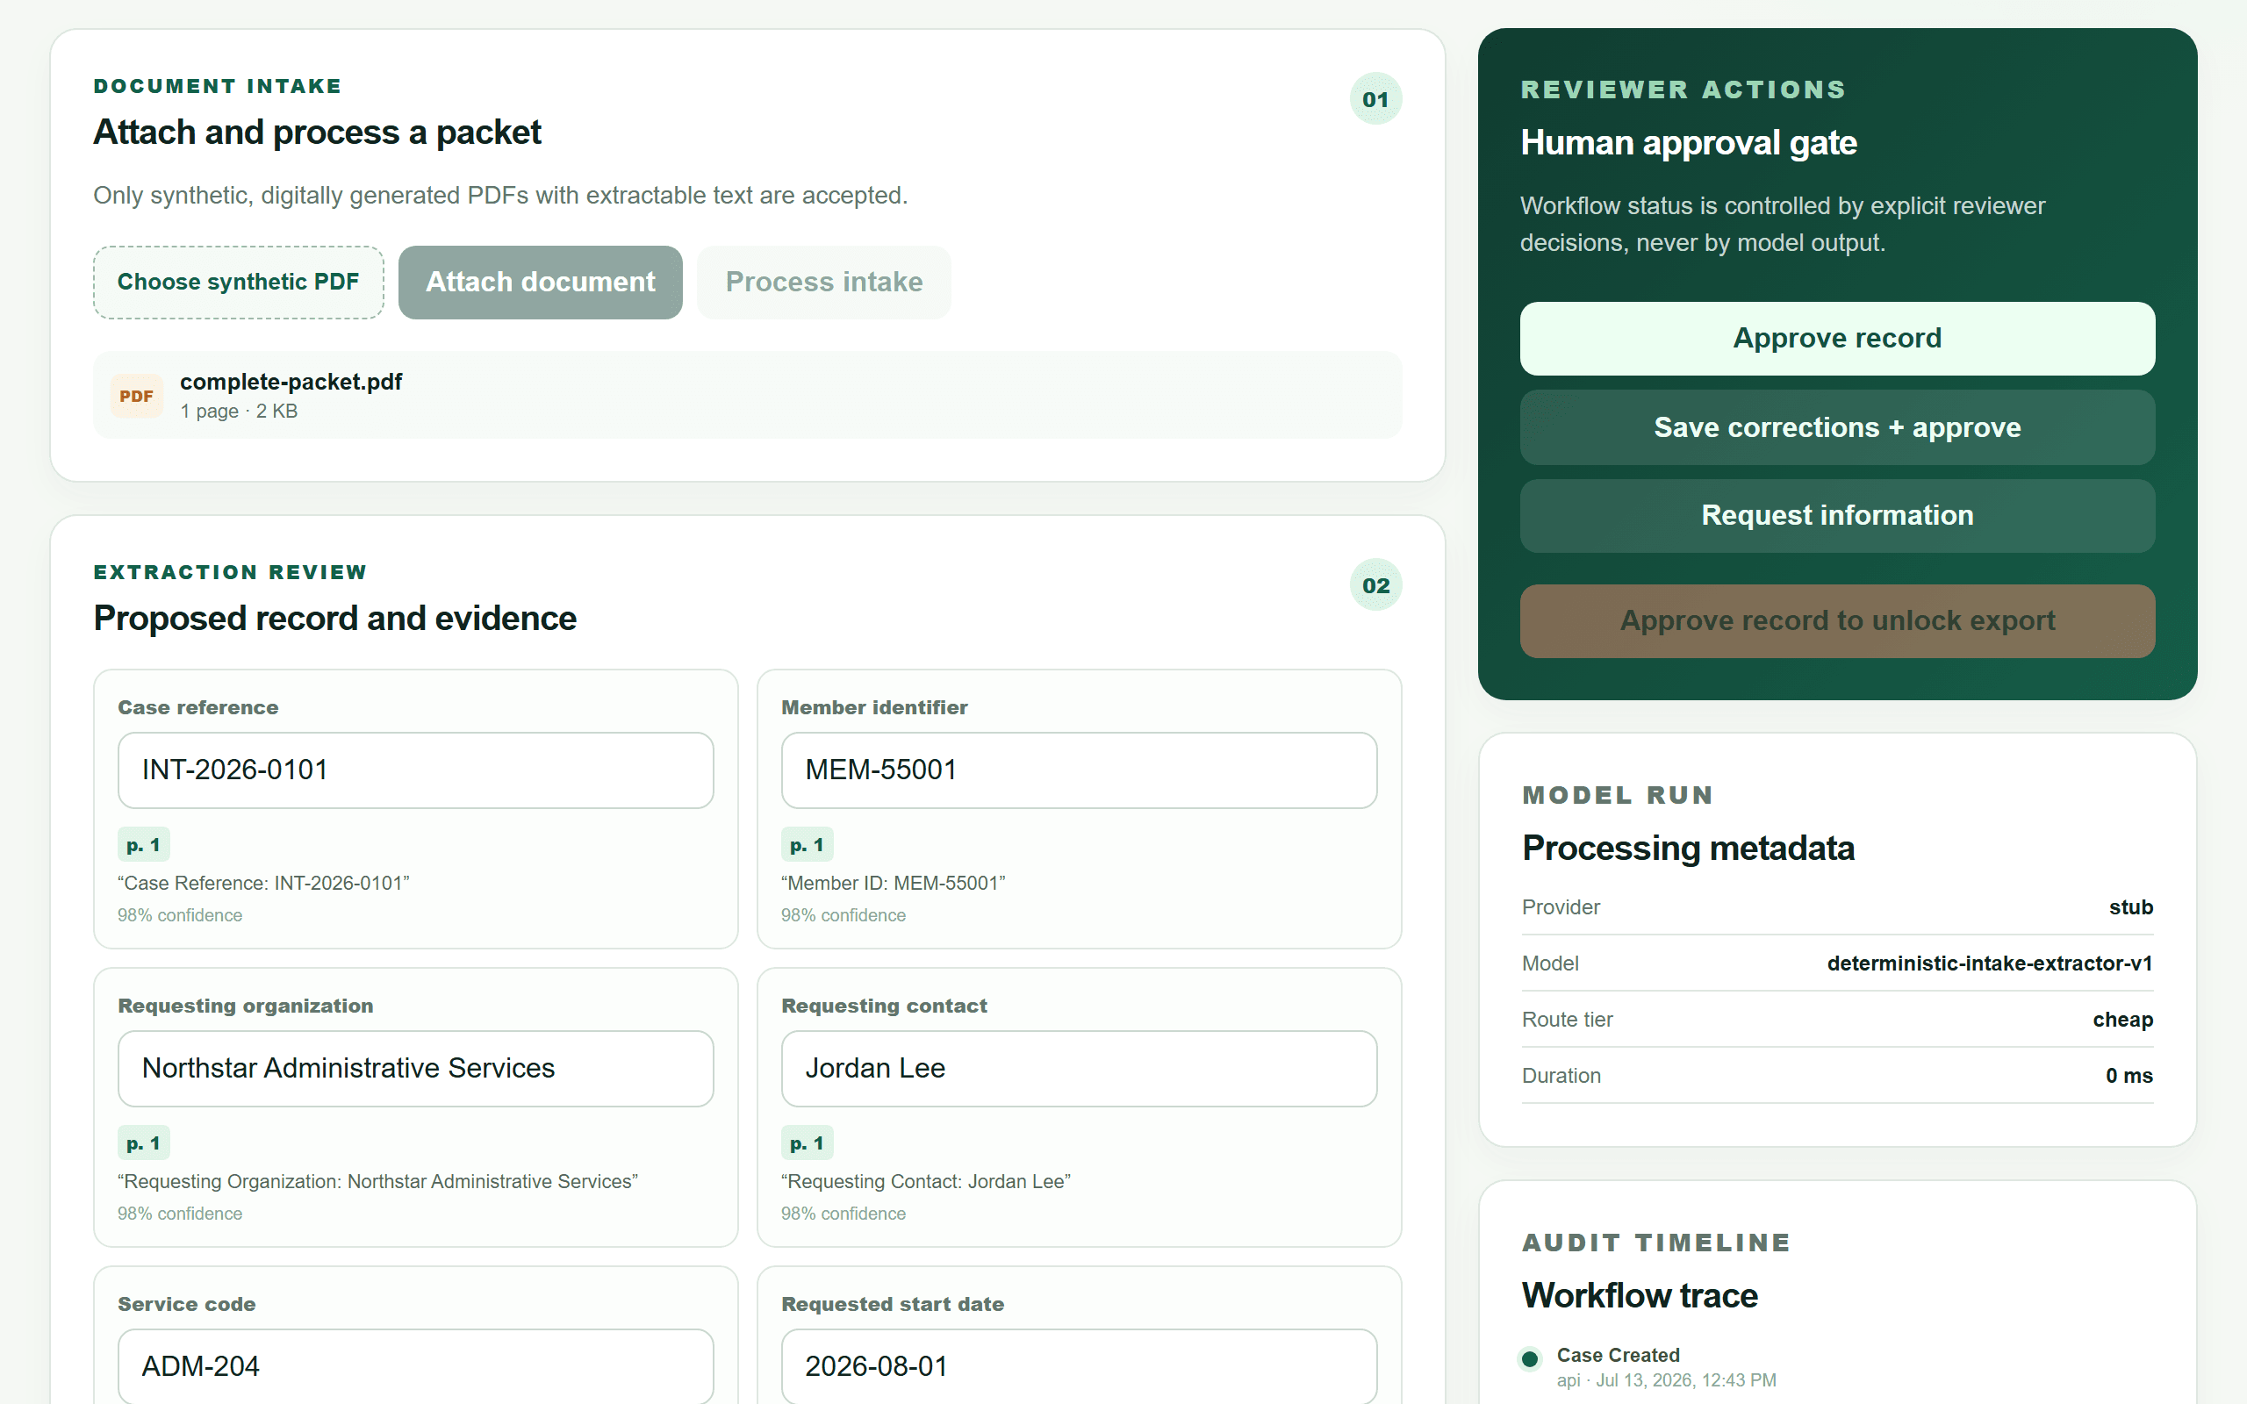
Task: Edit the Requesting contact field Jordan Lee
Action: (1079, 1068)
